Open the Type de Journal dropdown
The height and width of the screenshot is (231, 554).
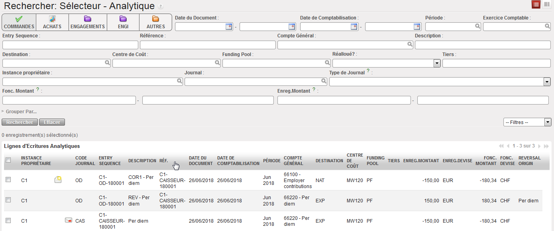(x=547, y=82)
